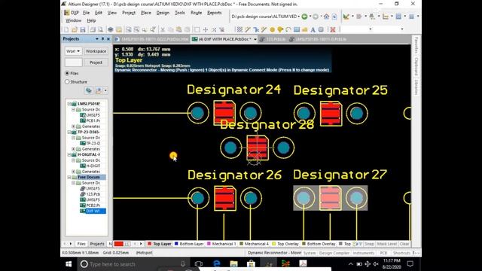This screenshot has width=482, height=271.
Task: Open the Place menu
Action: tap(145, 13)
